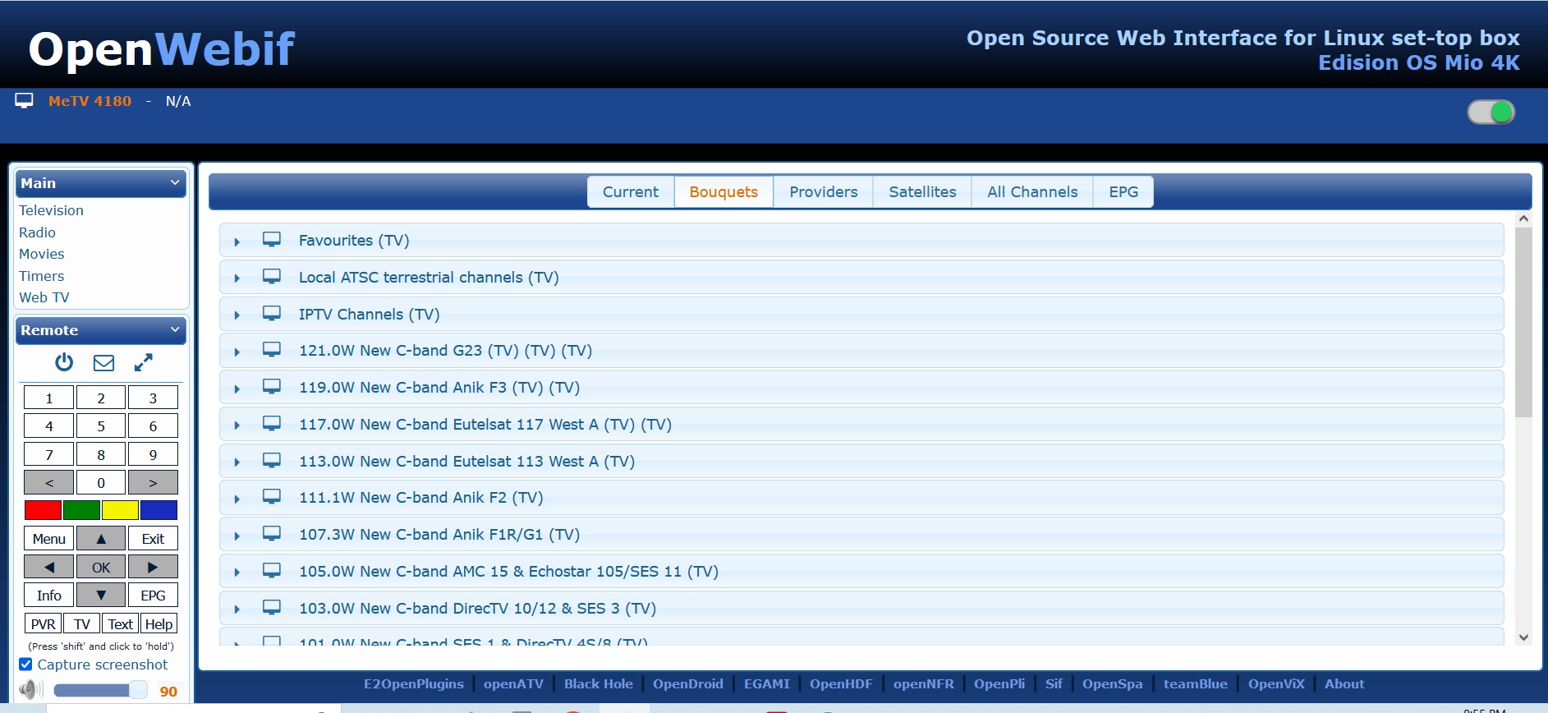Image resolution: width=1548 pixels, height=713 pixels.
Task: Toggle the green switch in the header
Action: (1491, 112)
